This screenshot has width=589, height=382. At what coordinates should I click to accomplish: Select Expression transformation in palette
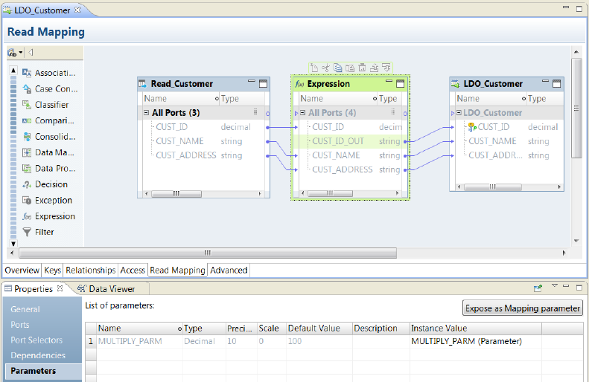click(x=49, y=216)
